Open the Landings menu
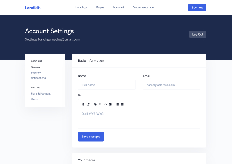 pyautogui.click(x=81, y=7)
